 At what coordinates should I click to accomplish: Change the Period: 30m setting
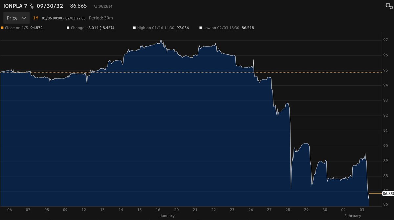[x=101, y=18]
